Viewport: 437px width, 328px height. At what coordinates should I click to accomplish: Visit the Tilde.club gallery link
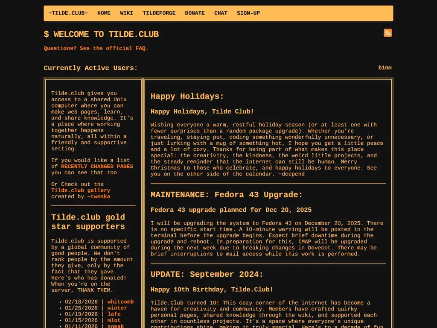click(81, 190)
